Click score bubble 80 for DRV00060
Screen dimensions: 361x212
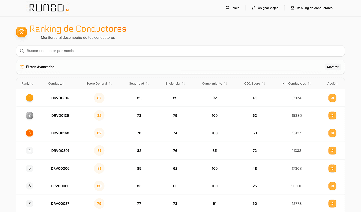[x=99, y=186]
